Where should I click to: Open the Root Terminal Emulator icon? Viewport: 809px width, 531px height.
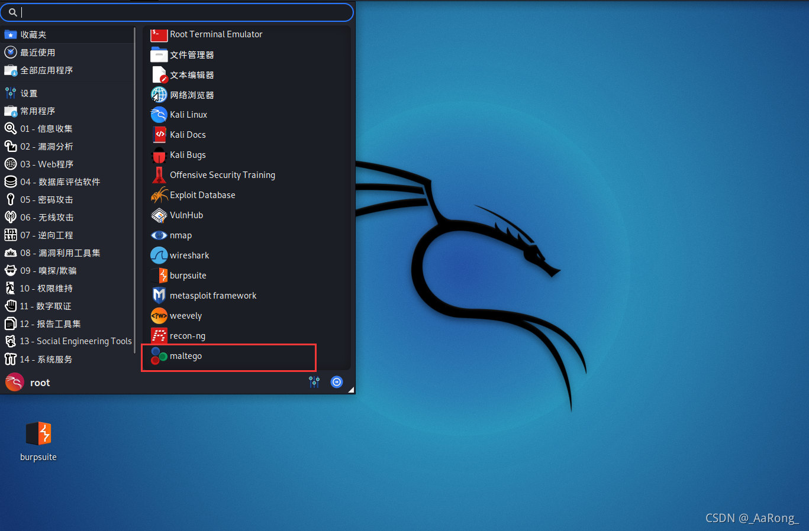(x=159, y=34)
